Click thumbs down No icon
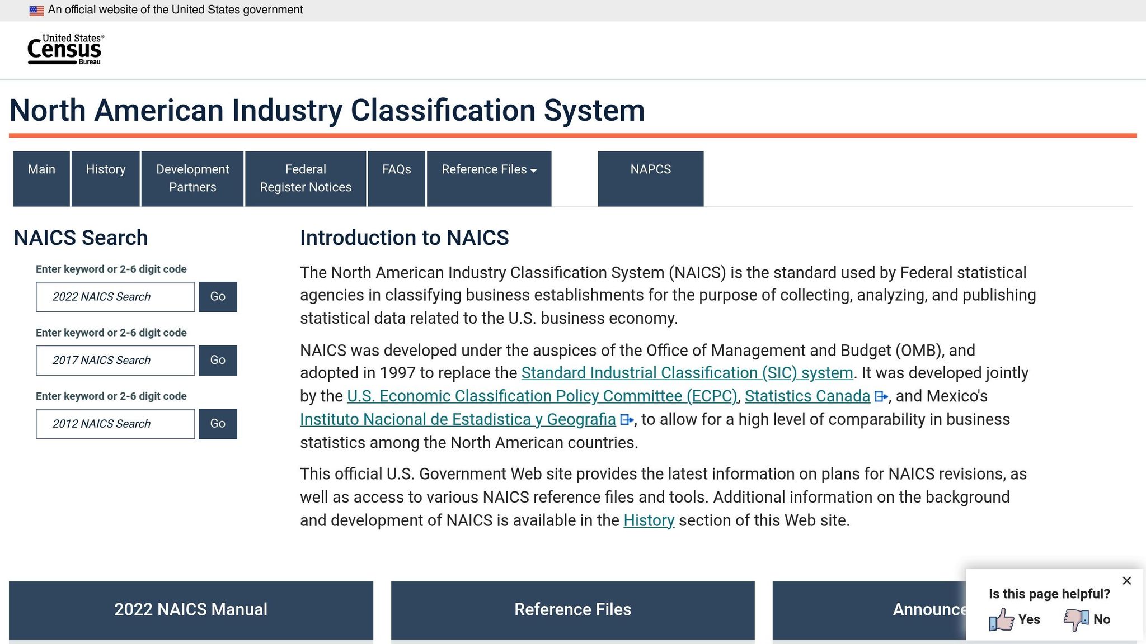Screen dimensions: 1146x644 [x=1076, y=619]
